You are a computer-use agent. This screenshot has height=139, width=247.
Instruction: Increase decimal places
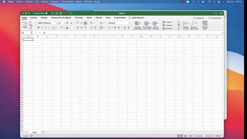click(125, 27)
